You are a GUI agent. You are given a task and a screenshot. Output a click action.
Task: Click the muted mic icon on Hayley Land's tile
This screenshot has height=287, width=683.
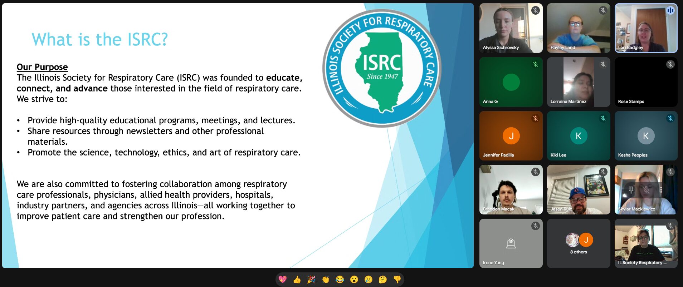[603, 10]
